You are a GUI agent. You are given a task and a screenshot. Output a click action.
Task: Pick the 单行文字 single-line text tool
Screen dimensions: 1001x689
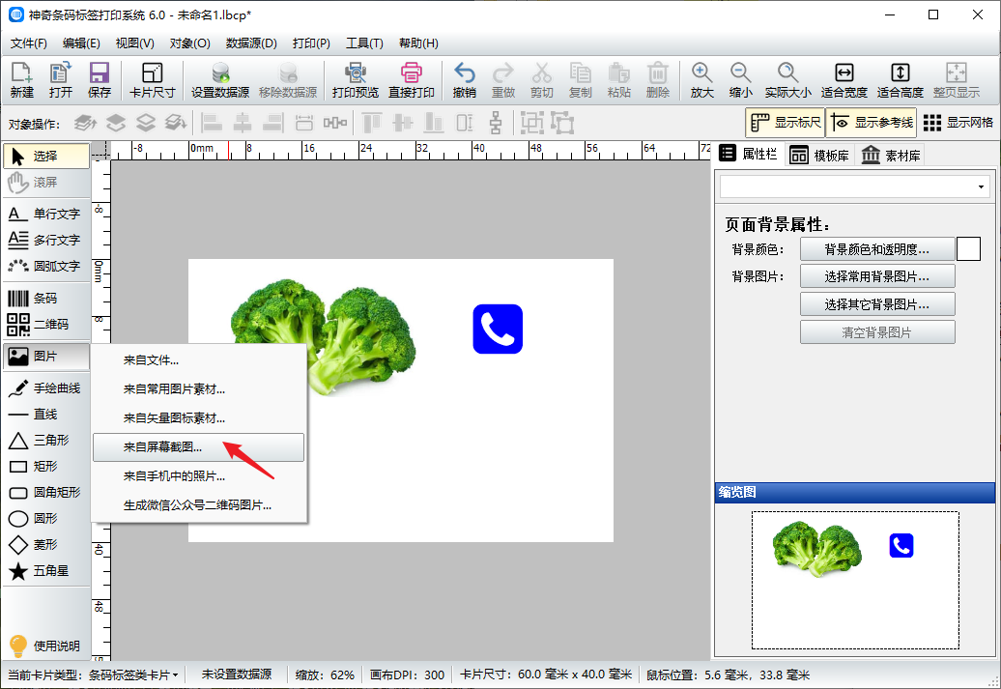pyautogui.click(x=46, y=214)
